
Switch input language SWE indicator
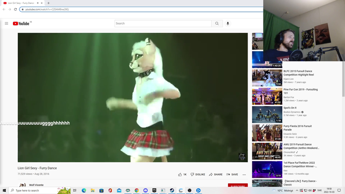(320, 190)
